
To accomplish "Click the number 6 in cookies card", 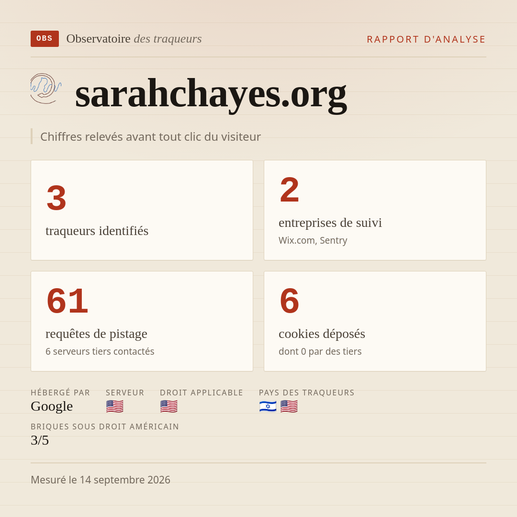I will (290, 301).
